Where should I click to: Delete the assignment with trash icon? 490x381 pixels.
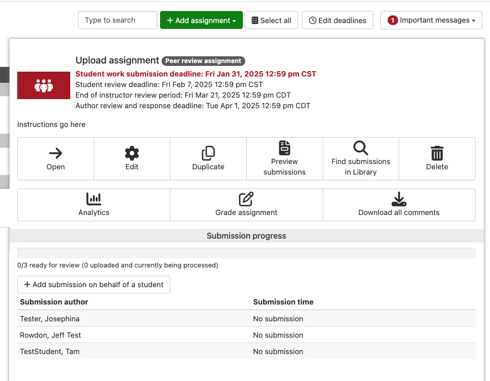(437, 153)
